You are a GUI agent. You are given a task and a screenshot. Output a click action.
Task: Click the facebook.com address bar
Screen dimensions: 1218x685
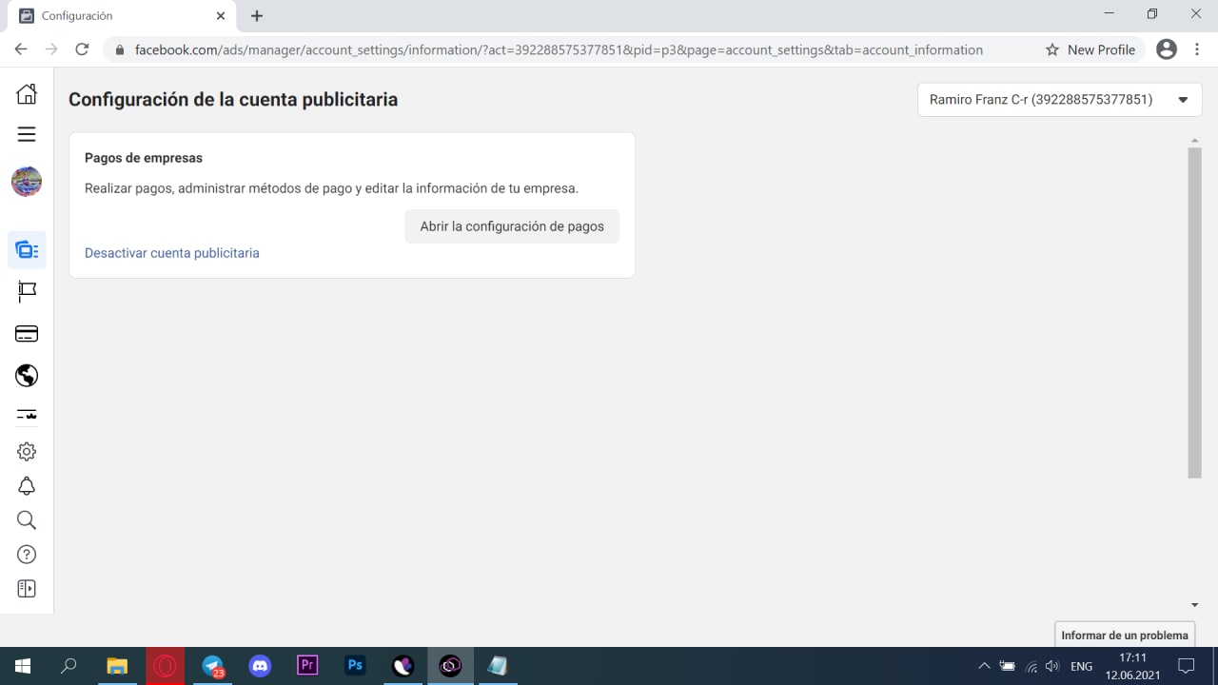point(559,49)
